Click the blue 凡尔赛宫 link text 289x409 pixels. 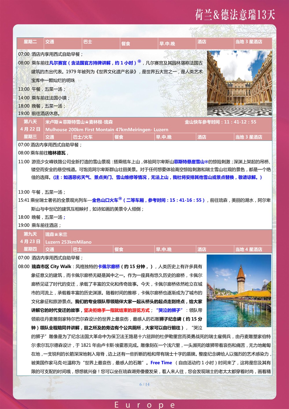58,63
